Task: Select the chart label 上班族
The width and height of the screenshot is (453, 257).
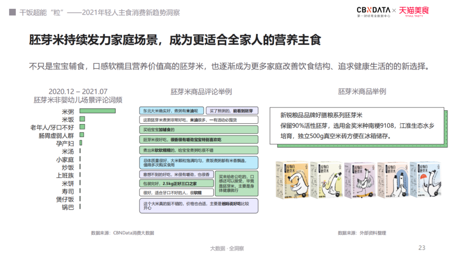Action: (65, 175)
